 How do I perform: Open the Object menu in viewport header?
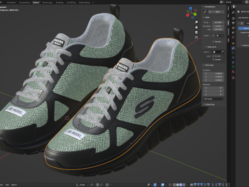tap(14, 185)
